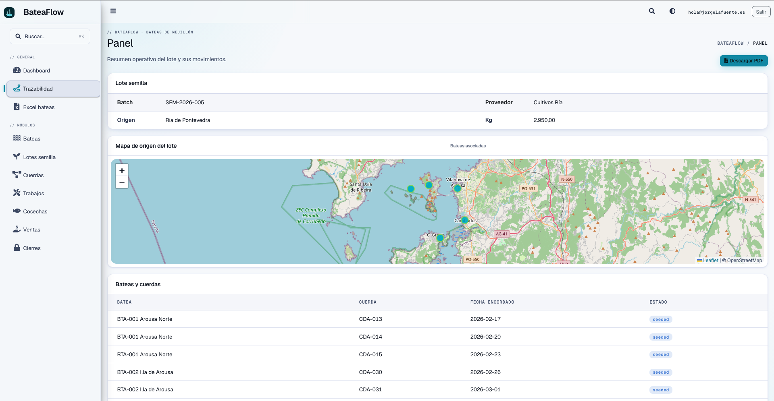Viewport: 774px width, 401px height.
Task: Click BTA-002 Illa de Arousa in CDA-031 row
Action: point(145,389)
